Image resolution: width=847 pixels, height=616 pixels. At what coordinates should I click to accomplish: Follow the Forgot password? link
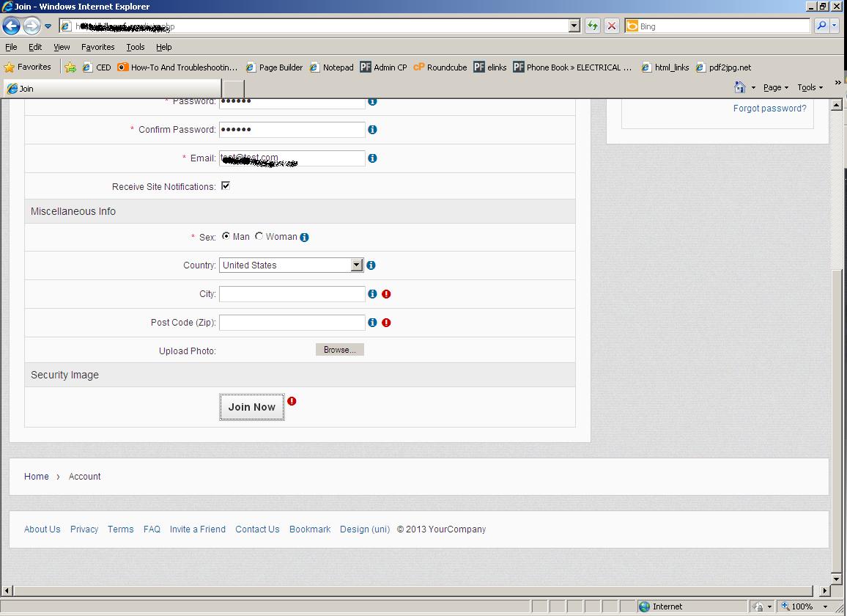(769, 109)
